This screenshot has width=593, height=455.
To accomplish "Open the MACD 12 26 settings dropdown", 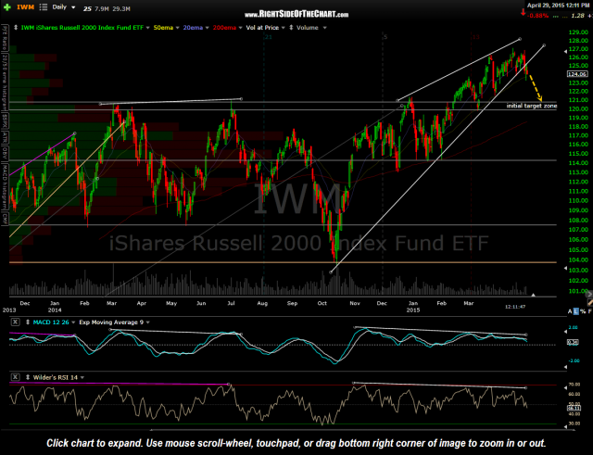I will (74, 322).
